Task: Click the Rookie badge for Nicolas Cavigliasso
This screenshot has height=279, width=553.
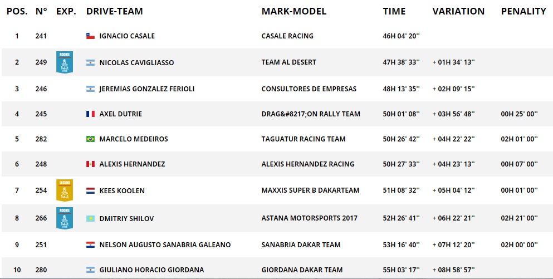Action: pyautogui.click(x=65, y=62)
